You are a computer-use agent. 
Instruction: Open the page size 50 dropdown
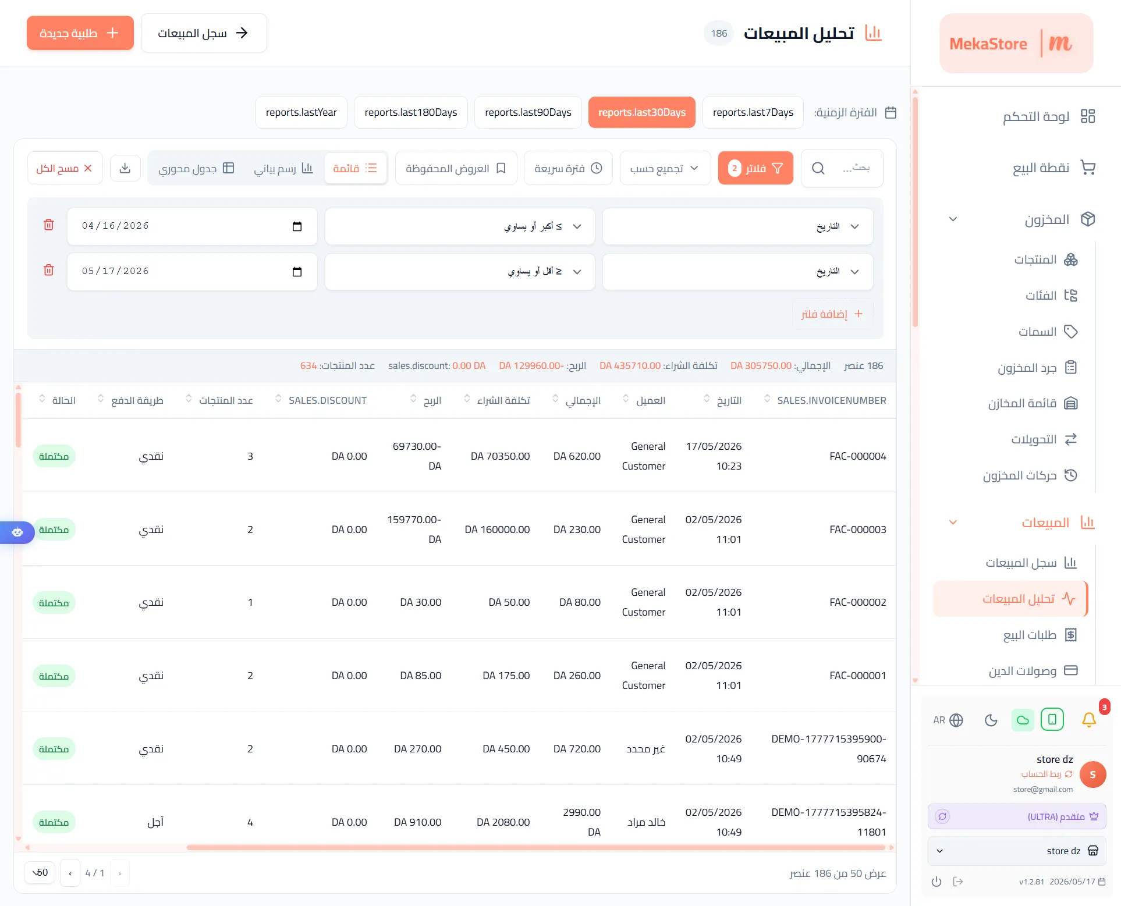40,872
